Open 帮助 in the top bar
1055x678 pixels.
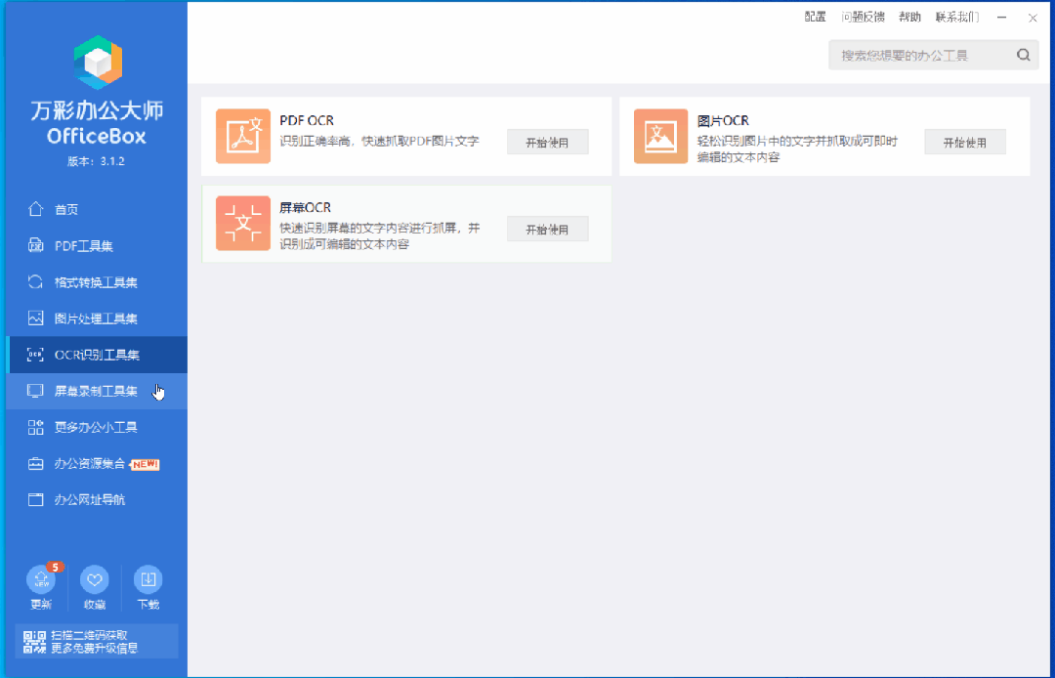tap(910, 18)
